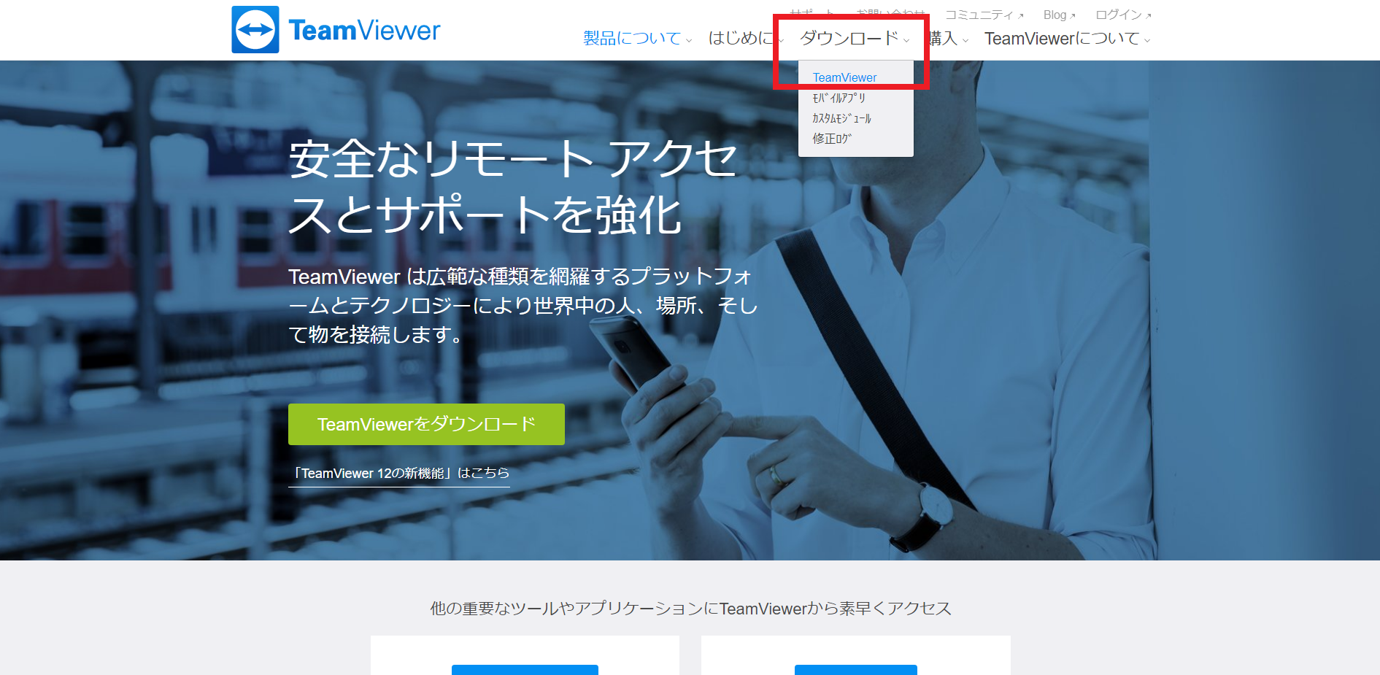Click the TeamViewer wordmark next to the logo
This screenshot has height=675, width=1380.
(364, 31)
